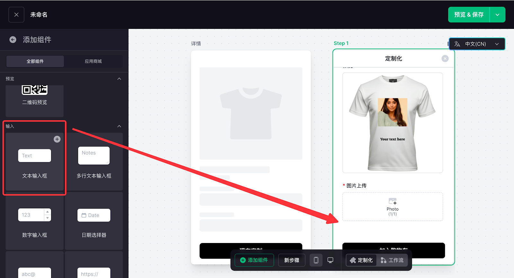Increment the 数字输入框 stepper up arrow

click(x=48, y=212)
